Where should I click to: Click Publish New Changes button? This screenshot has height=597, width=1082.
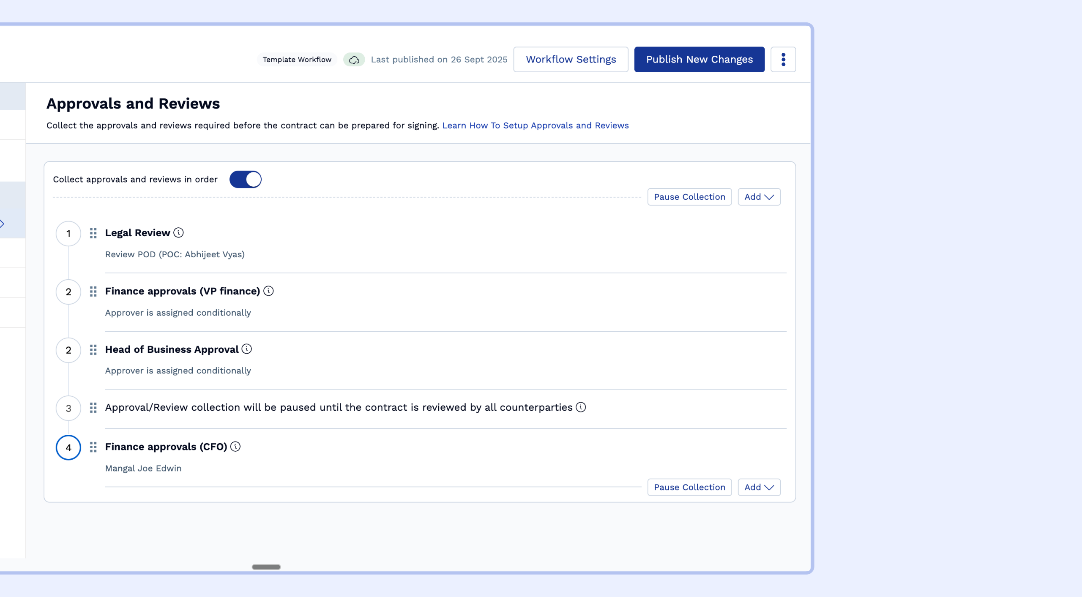[x=699, y=60]
